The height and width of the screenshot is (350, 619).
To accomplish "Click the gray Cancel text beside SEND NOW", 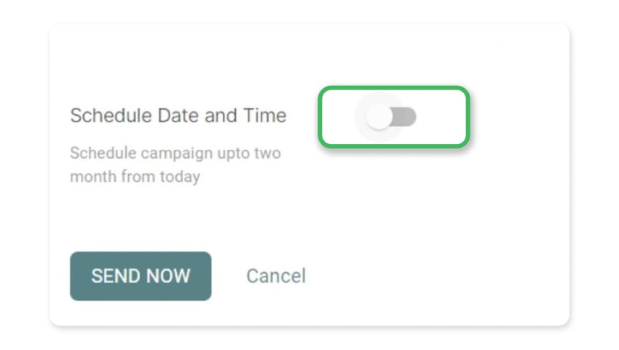I will (276, 276).
